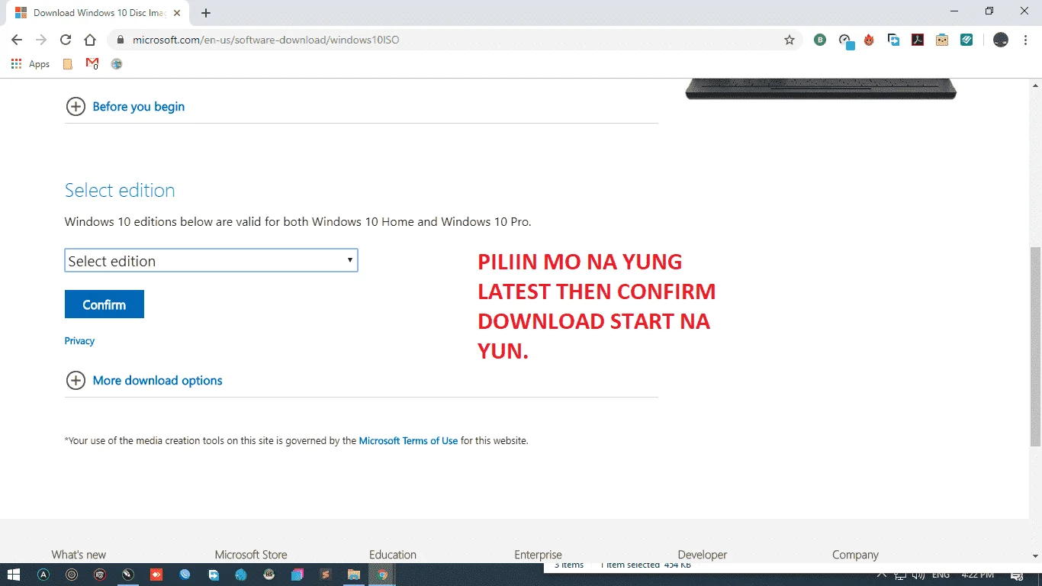The height and width of the screenshot is (586, 1042).
Task: Open the teal checkmark extension icon
Action: pyautogui.click(x=966, y=40)
